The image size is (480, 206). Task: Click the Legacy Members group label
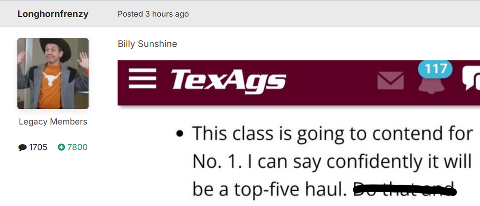(x=53, y=122)
